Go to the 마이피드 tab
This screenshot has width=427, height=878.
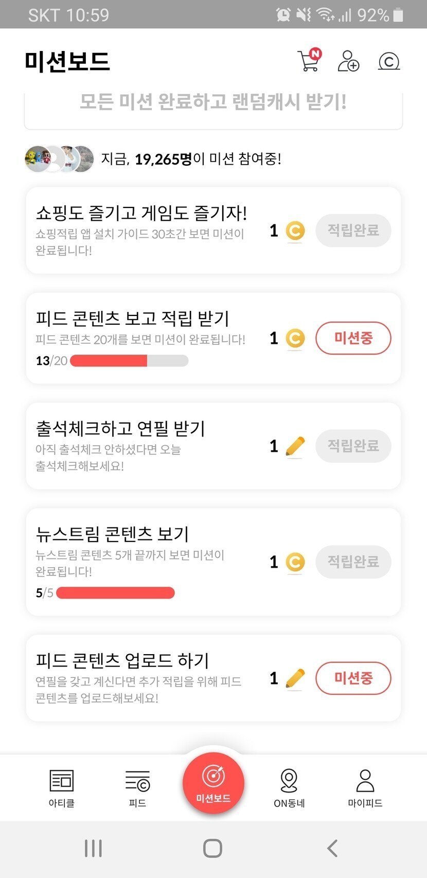click(x=365, y=787)
